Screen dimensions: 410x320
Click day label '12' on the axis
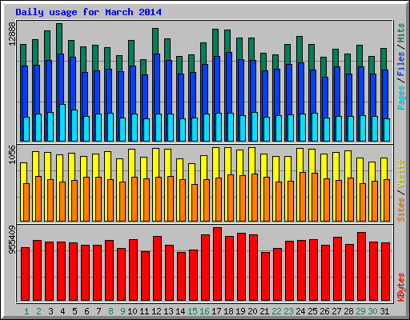(156, 311)
